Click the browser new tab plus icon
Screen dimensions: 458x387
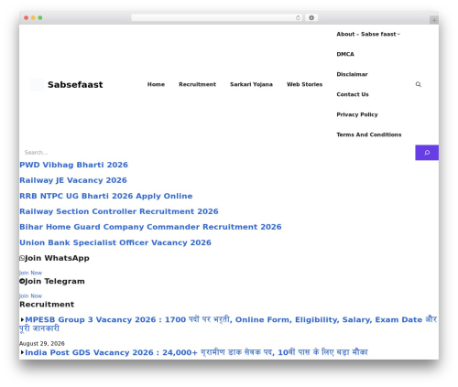tap(434, 20)
